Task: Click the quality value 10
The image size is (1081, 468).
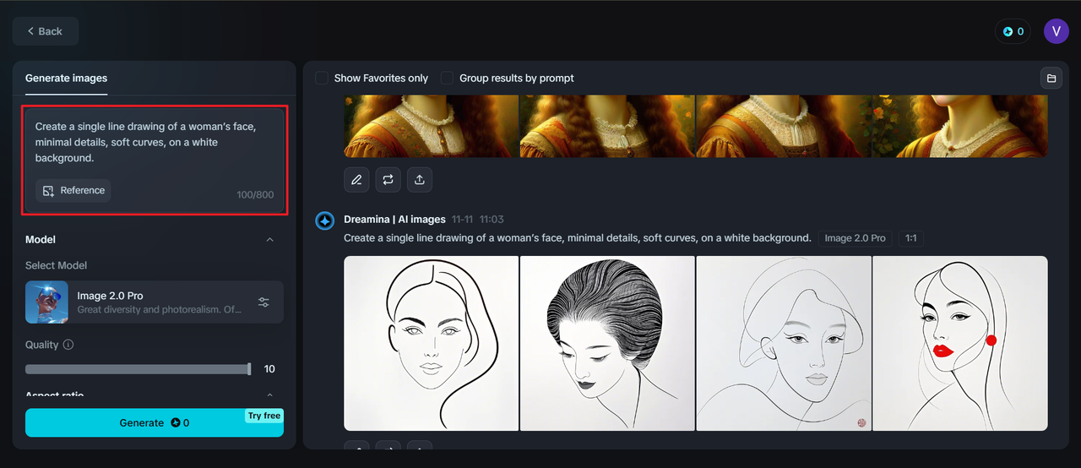Action: point(269,369)
